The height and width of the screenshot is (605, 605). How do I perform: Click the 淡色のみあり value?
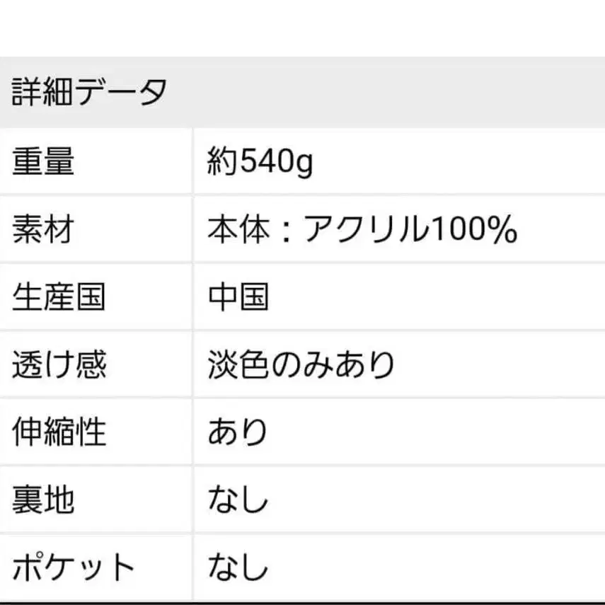click(301, 364)
